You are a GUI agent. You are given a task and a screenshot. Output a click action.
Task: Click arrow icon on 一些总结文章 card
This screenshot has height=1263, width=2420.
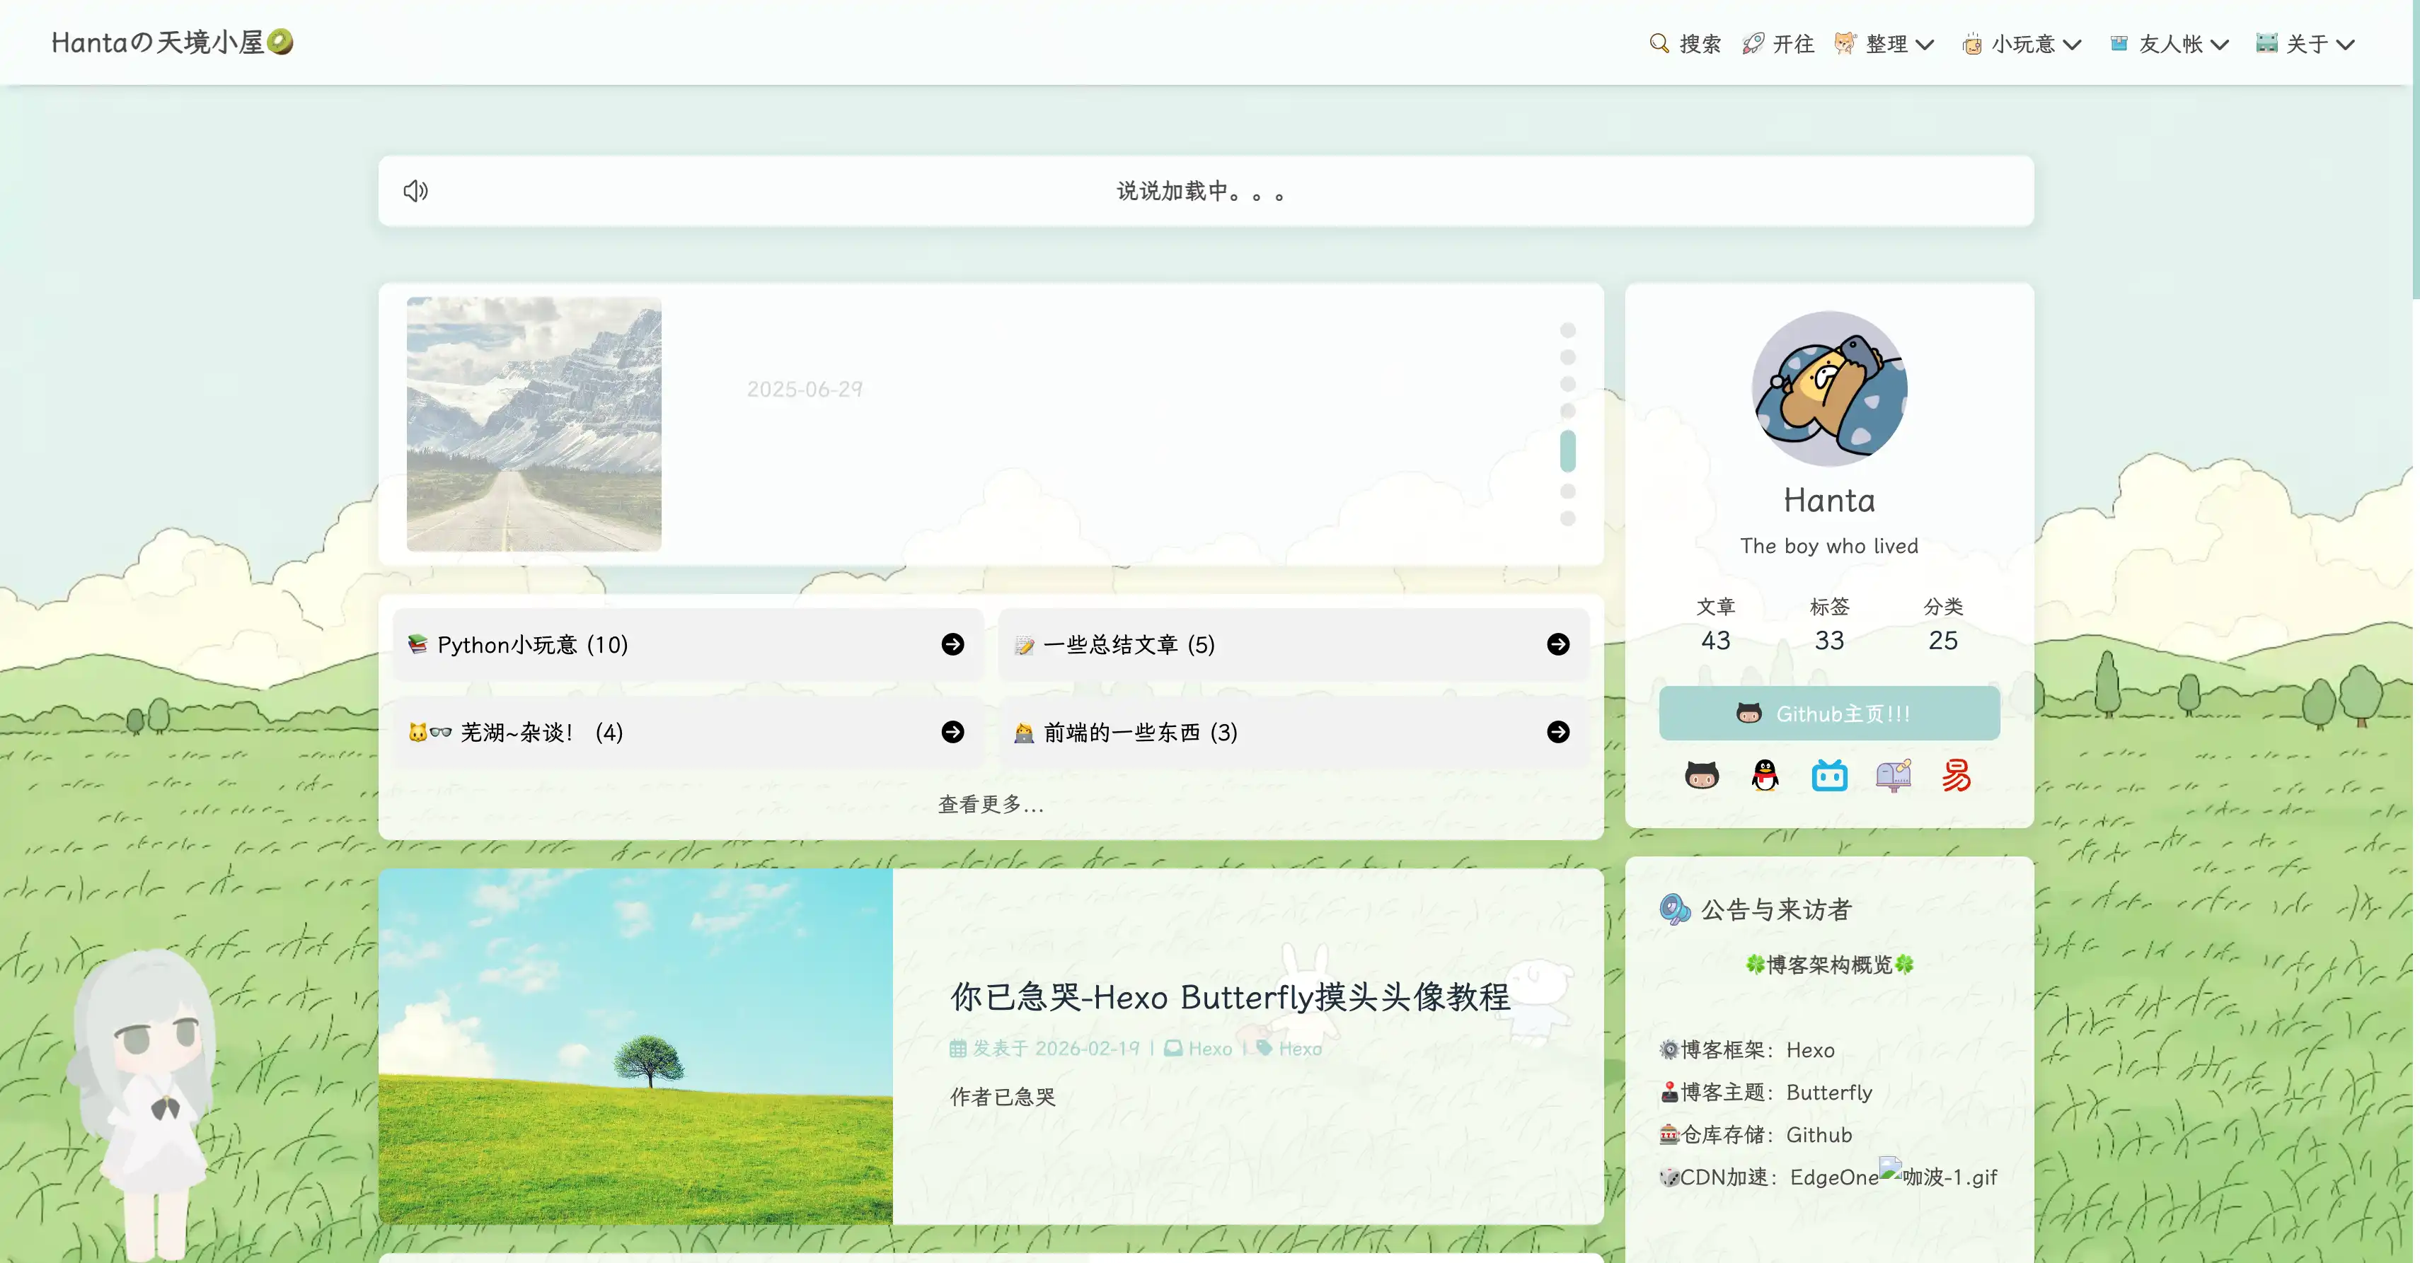point(1557,644)
